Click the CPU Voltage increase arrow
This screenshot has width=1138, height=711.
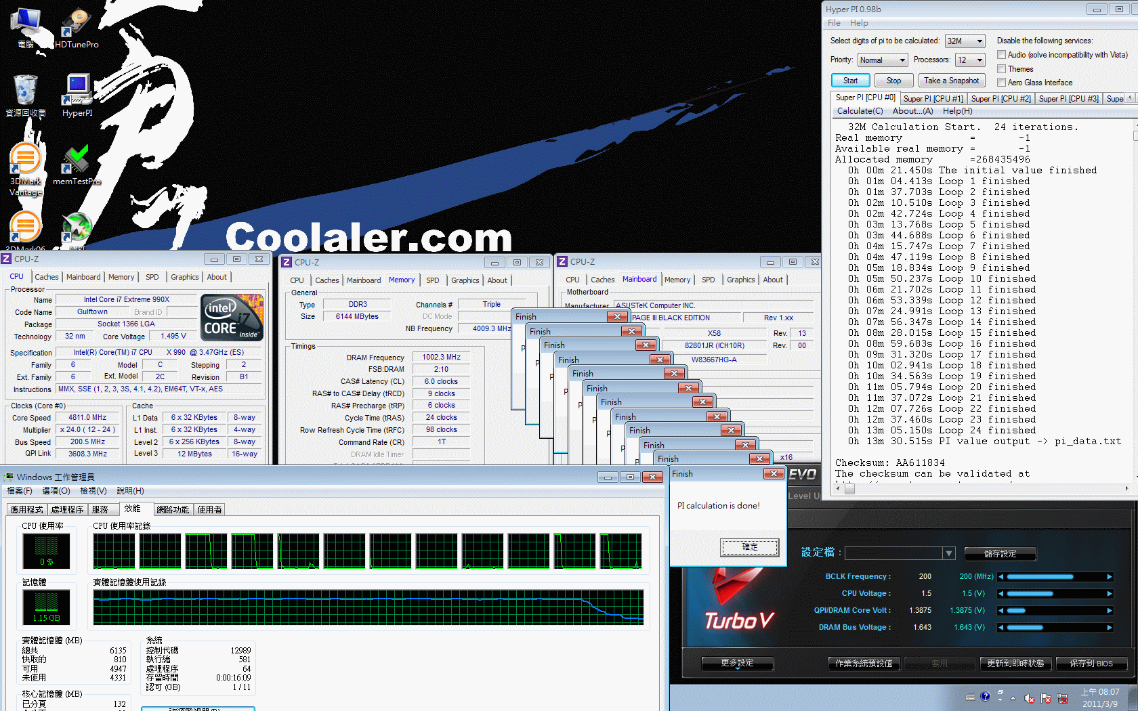tap(1110, 594)
